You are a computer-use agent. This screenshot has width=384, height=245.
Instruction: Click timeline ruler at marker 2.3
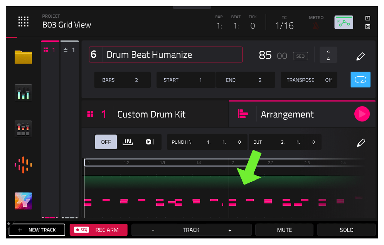(x=307, y=163)
